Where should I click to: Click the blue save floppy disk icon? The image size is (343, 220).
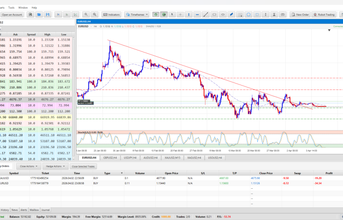[48, 15]
